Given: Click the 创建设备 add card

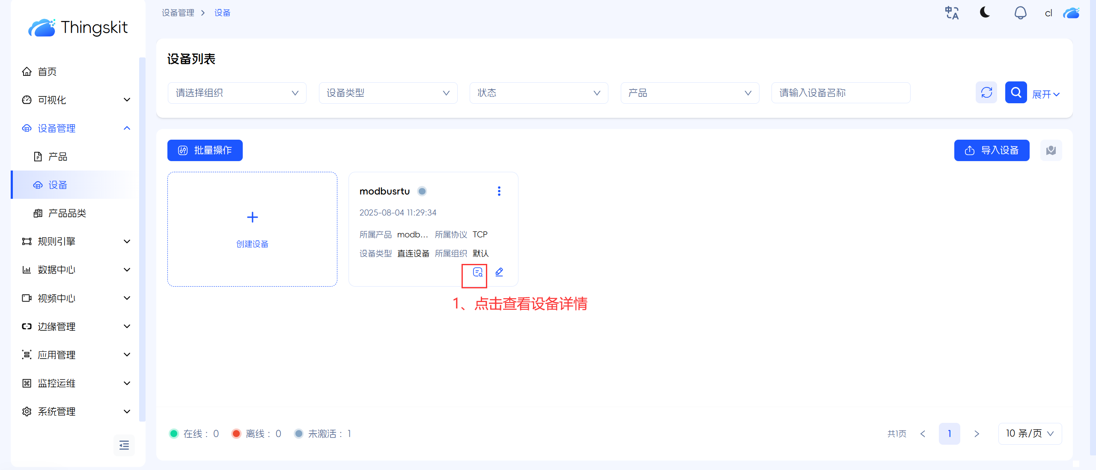Looking at the screenshot, I should pos(252,229).
